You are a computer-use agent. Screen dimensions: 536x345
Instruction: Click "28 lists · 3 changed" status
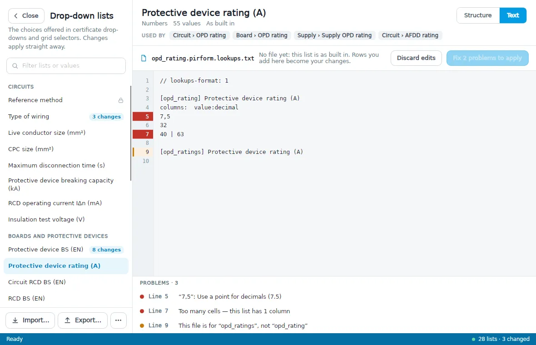coord(504,339)
